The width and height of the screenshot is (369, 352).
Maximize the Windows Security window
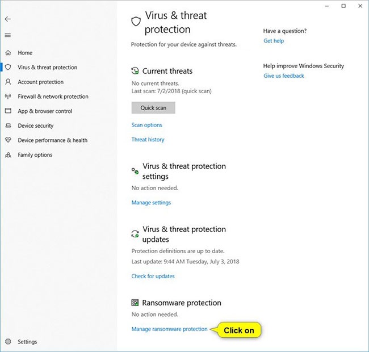[x=343, y=6]
